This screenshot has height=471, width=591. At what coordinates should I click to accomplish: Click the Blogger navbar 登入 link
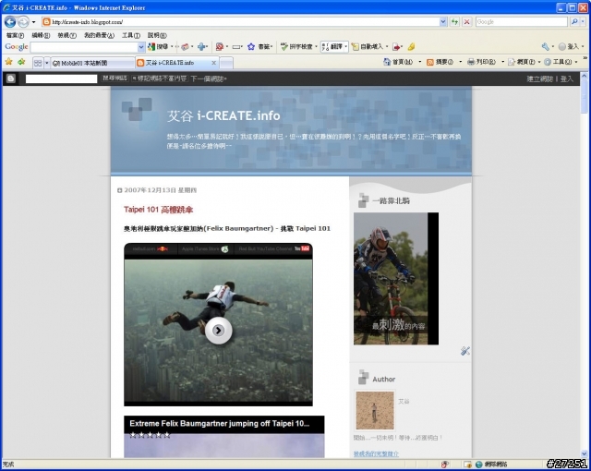coord(566,78)
